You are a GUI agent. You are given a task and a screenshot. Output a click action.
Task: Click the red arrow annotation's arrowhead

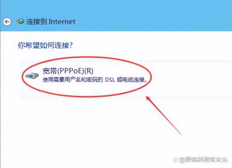[x=148, y=98]
